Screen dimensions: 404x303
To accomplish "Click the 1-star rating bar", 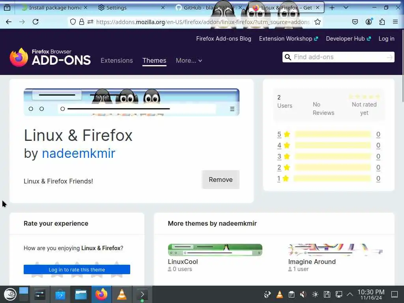I will point(332,179).
